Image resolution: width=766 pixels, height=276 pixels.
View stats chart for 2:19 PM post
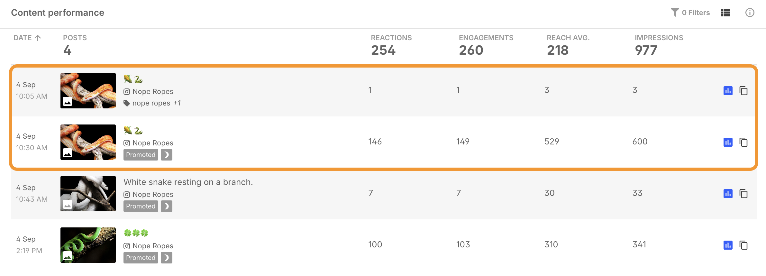pos(728,245)
